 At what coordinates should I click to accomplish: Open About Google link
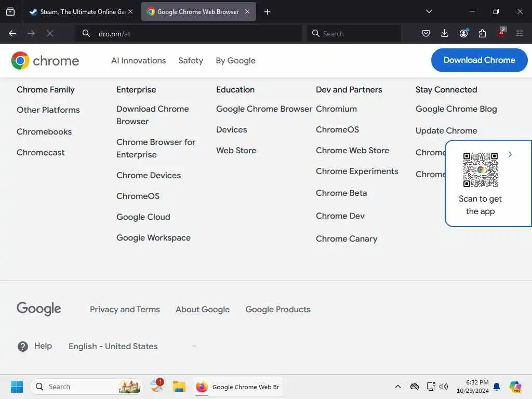tap(203, 310)
